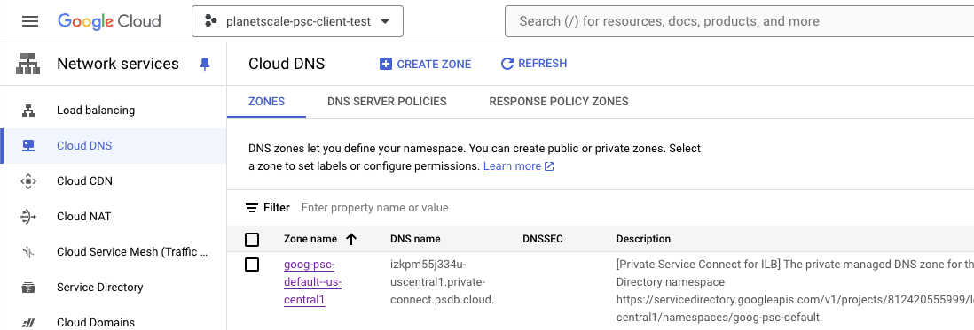Open the planetscale-psc-client-test project picker
The width and height of the screenshot is (974, 330).
297,21
